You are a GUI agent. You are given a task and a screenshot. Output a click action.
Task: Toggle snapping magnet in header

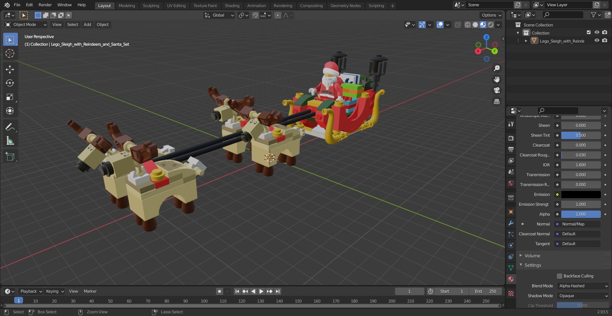tap(255, 15)
